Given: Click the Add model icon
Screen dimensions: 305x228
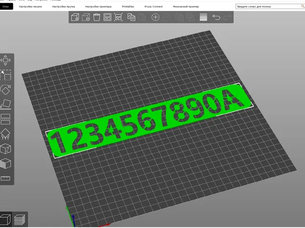Looking at the screenshot, I should click(x=75, y=17).
